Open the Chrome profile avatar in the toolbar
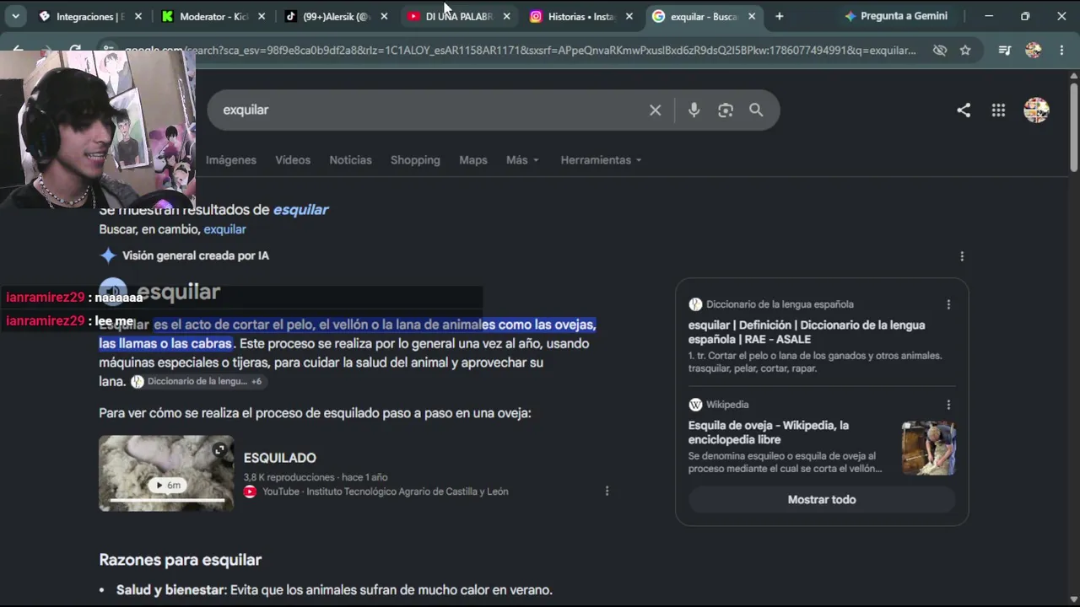 tap(1034, 51)
